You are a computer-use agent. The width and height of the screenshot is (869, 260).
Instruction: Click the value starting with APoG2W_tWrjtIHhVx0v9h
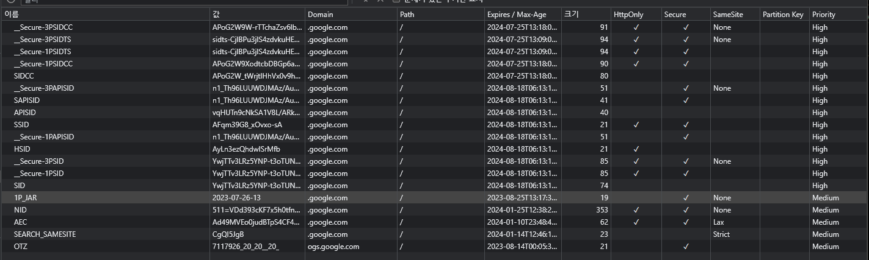pos(256,76)
